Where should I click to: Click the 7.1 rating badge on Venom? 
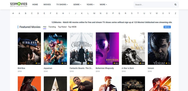tap(168, 63)
